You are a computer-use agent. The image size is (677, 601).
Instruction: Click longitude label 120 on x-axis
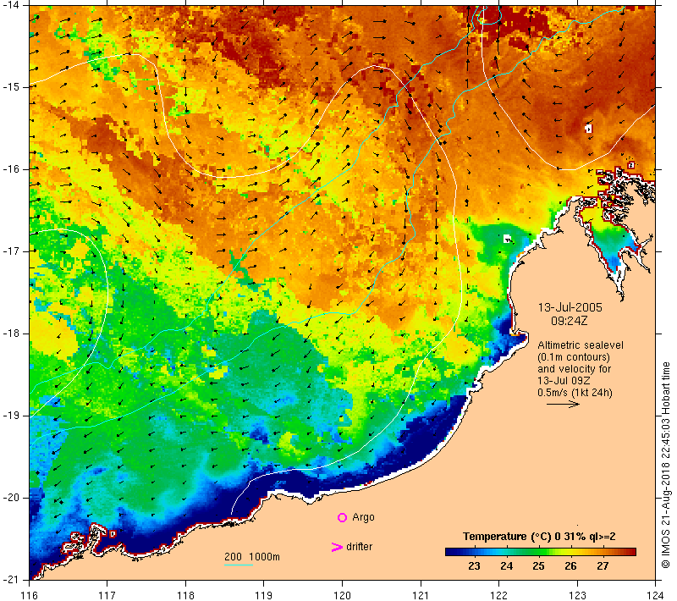tap(343, 595)
